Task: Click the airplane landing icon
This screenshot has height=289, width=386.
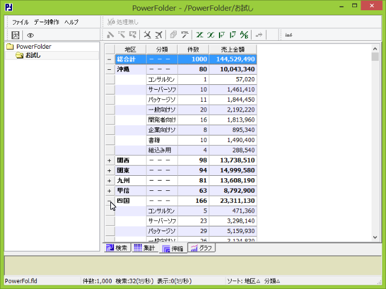Action: 147,35
